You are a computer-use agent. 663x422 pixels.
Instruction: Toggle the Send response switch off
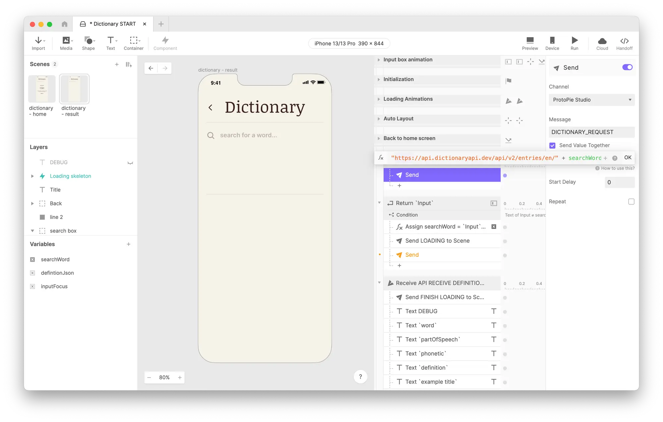coord(627,67)
